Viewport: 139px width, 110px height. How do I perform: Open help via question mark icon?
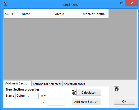117,89
